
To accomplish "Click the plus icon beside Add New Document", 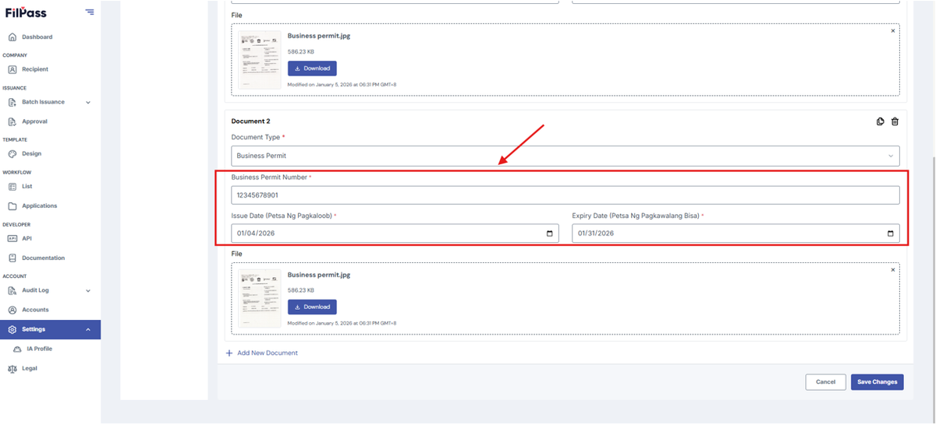I will [229, 353].
